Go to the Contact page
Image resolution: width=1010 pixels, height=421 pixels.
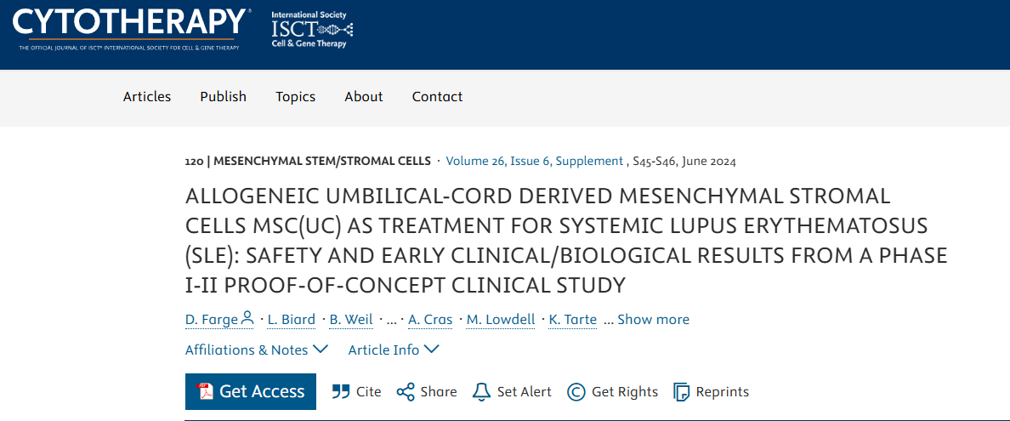437,97
